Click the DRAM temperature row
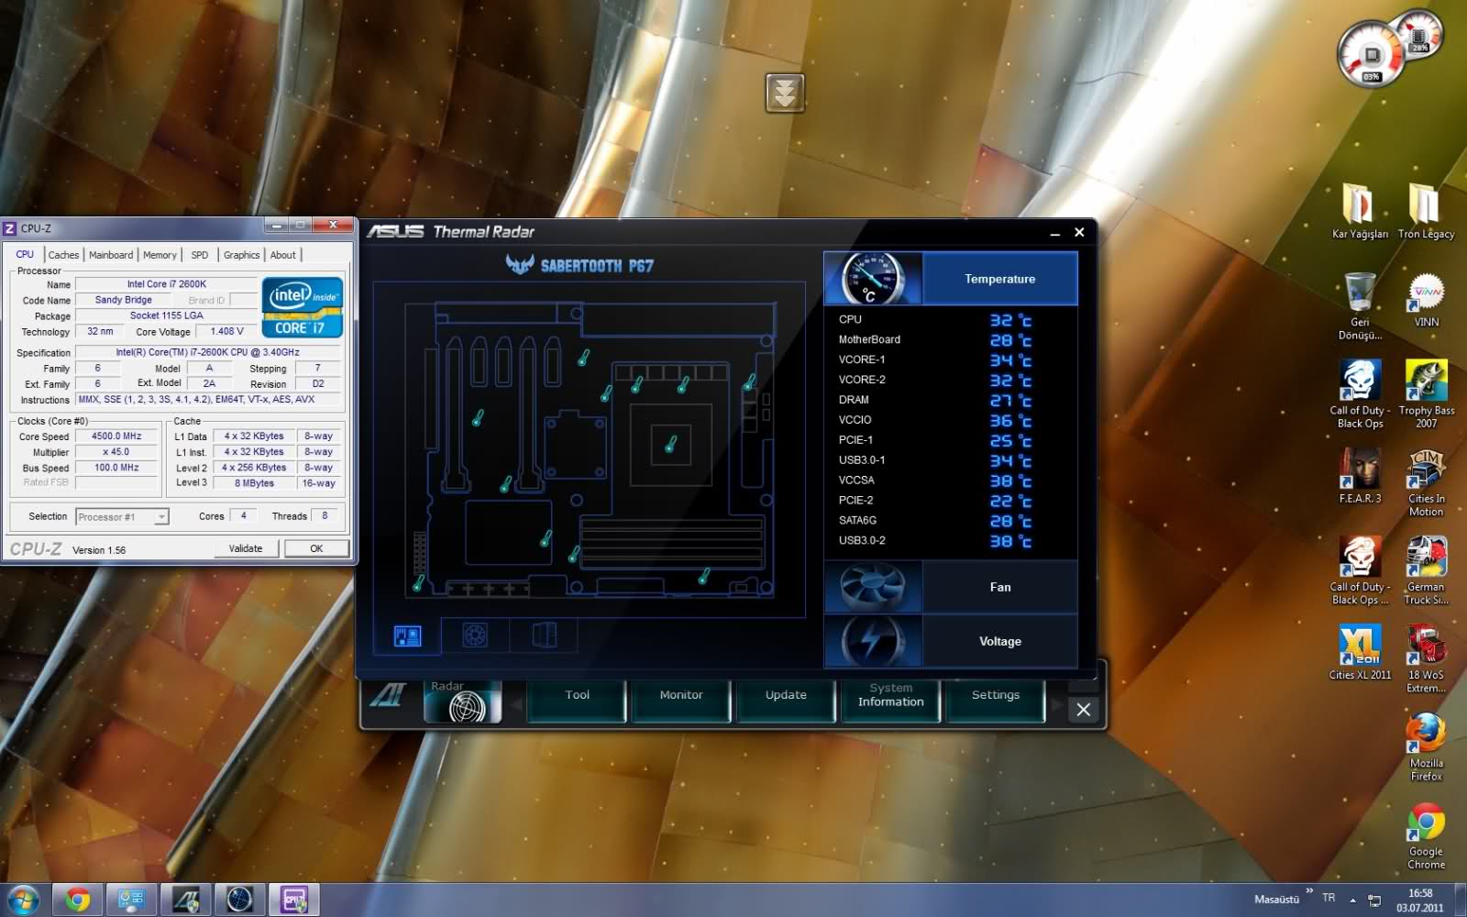This screenshot has width=1467, height=917. 950,401
